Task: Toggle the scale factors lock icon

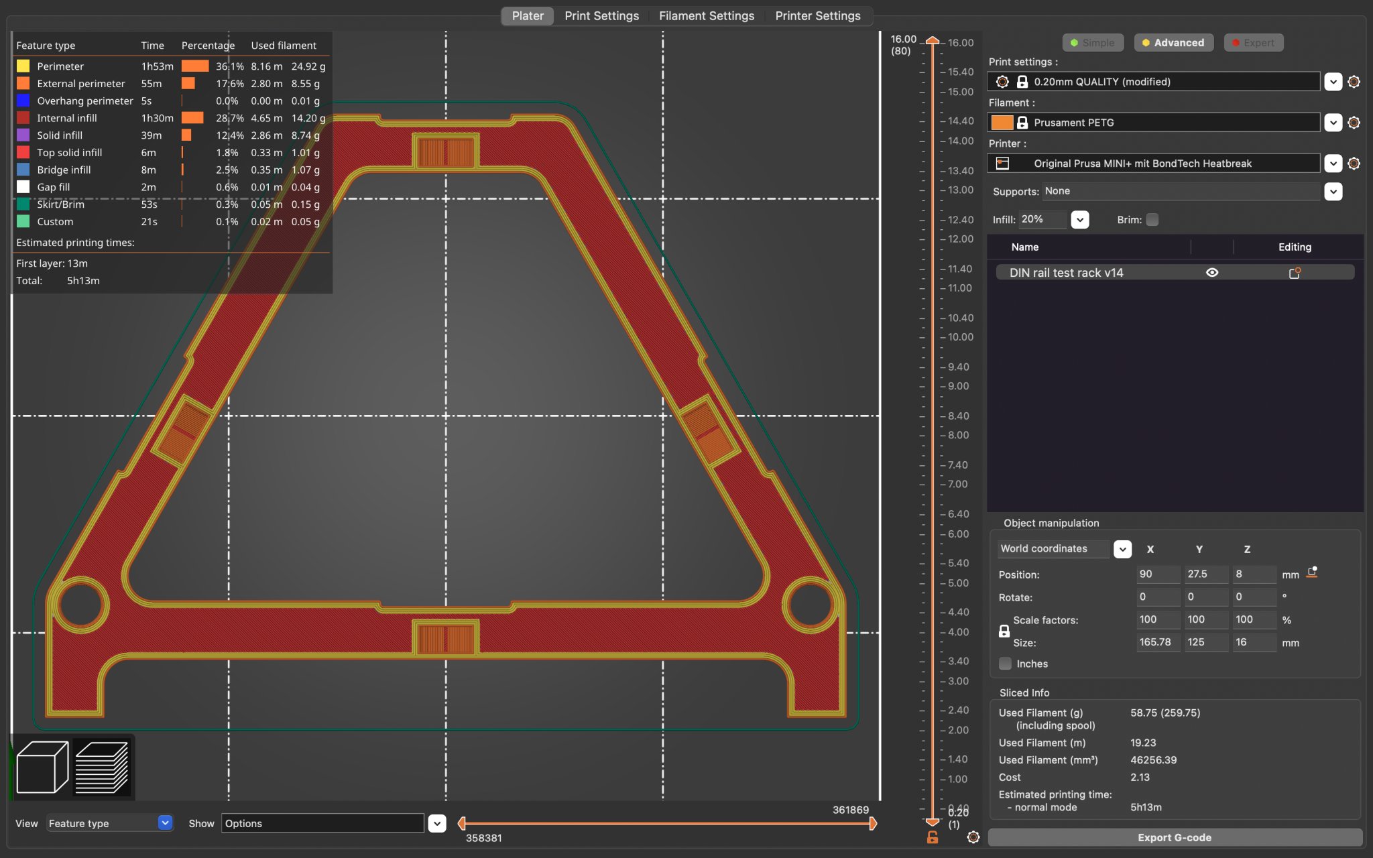Action: point(1004,631)
